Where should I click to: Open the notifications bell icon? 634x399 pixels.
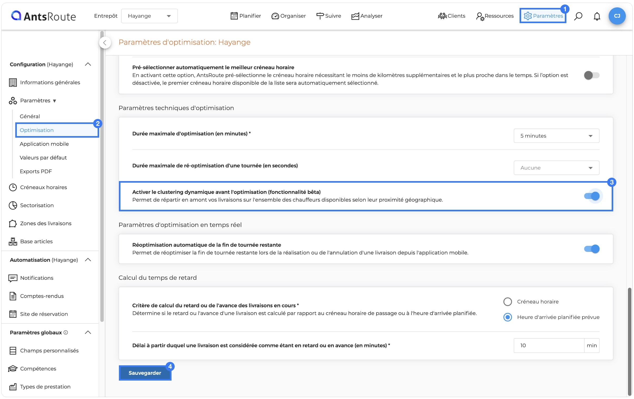point(597,16)
